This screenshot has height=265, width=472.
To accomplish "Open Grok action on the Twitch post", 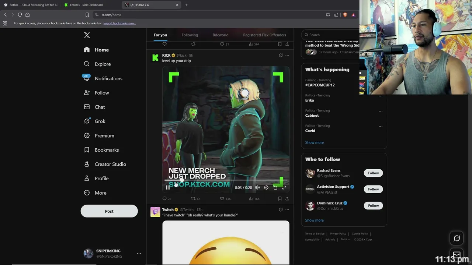I will click(x=281, y=210).
